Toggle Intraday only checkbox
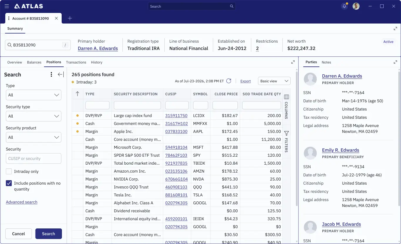Image resolution: width=401 pixels, height=244 pixels. point(9,171)
